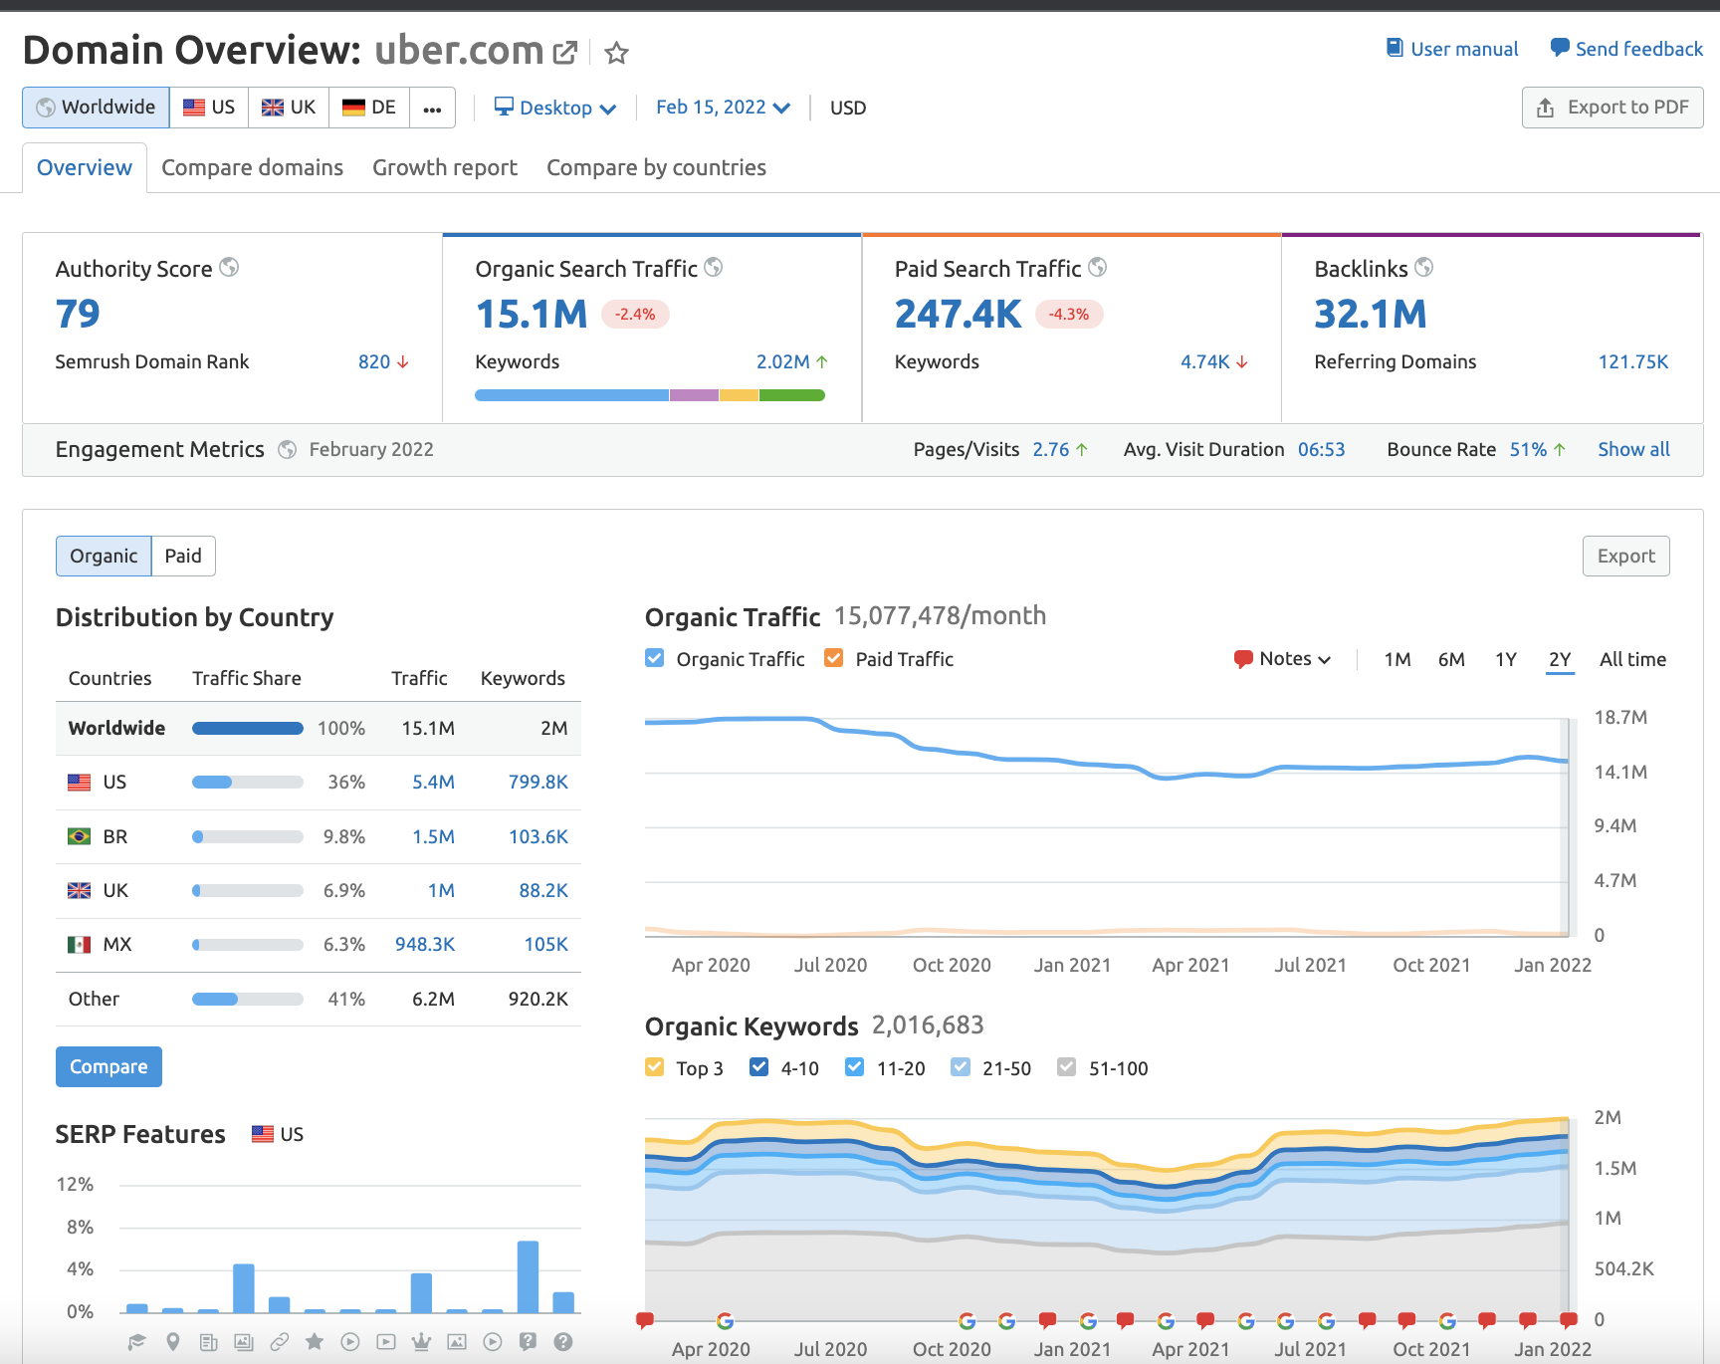The height and width of the screenshot is (1364, 1720).
Task: Click the US traffic share bar
Action: click(x=248, y=782)
